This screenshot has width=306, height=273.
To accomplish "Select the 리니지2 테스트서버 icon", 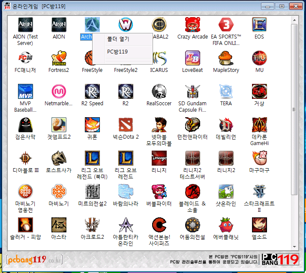I will click(192, 158).
